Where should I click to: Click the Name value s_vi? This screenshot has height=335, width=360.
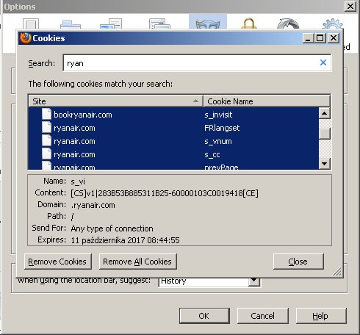click(x=78, y=181)
